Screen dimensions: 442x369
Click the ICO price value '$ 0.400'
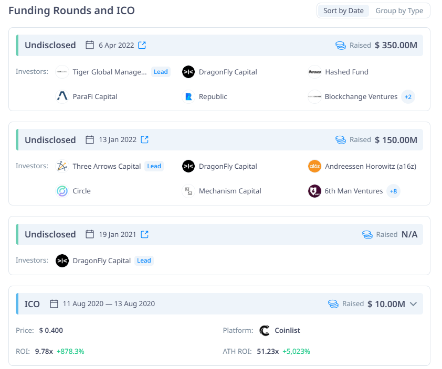(x=51, y=330)
